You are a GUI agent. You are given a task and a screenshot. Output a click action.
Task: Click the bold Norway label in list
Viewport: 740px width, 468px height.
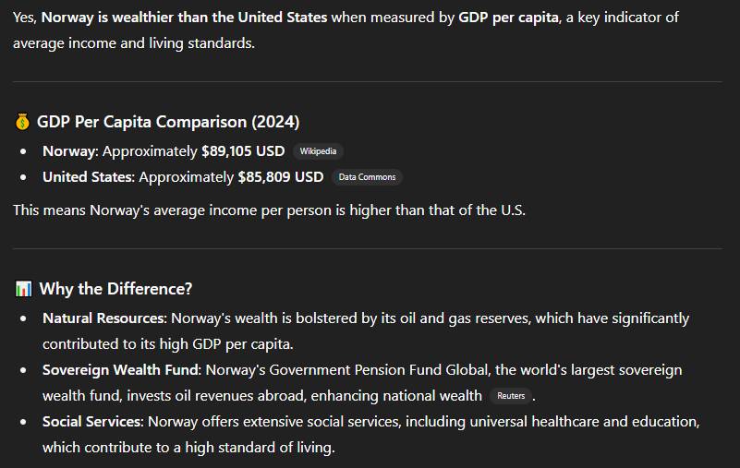point(70,151)
